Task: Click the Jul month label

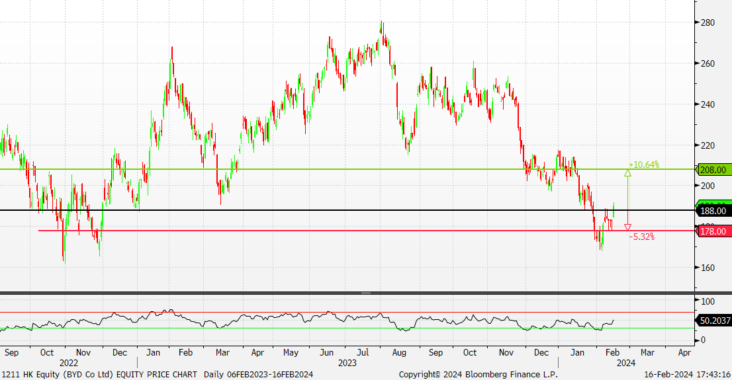Action: (x=363, y=352)
